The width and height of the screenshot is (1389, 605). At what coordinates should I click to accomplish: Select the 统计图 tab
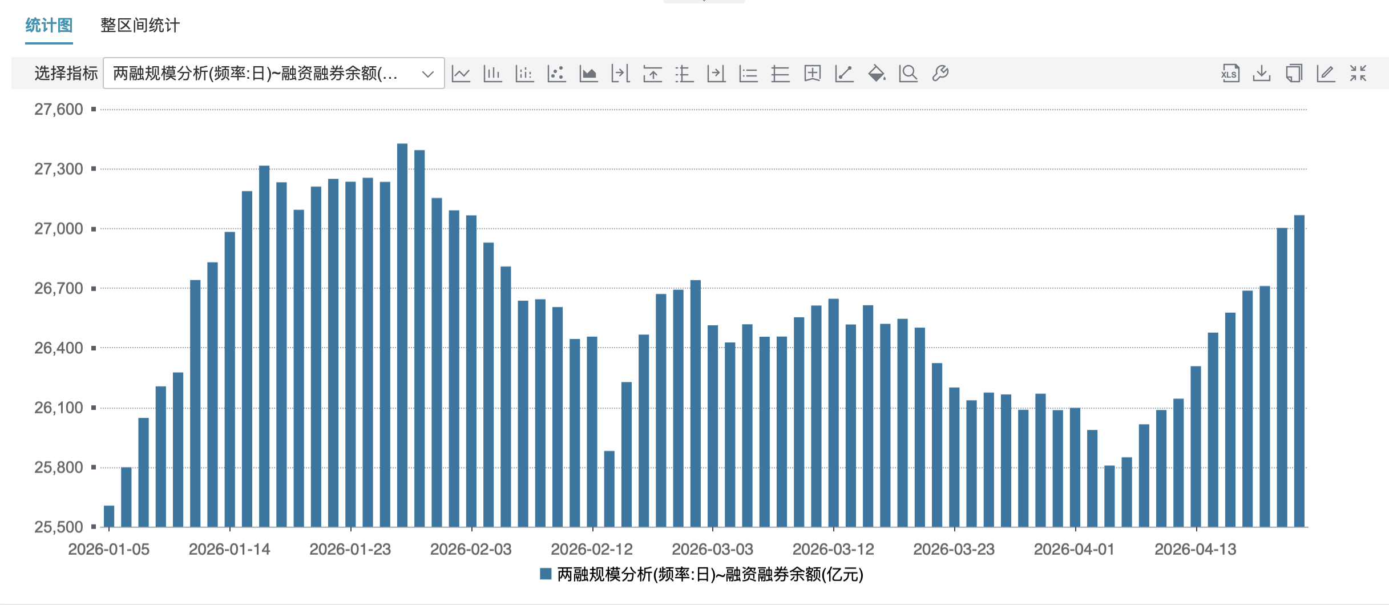(x=49, y=26)
